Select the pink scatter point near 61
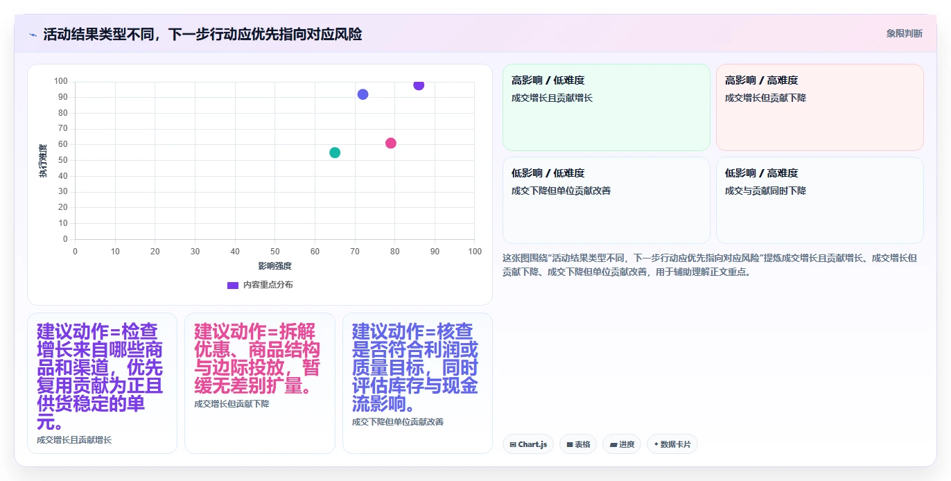 click(x=391, y=143)
